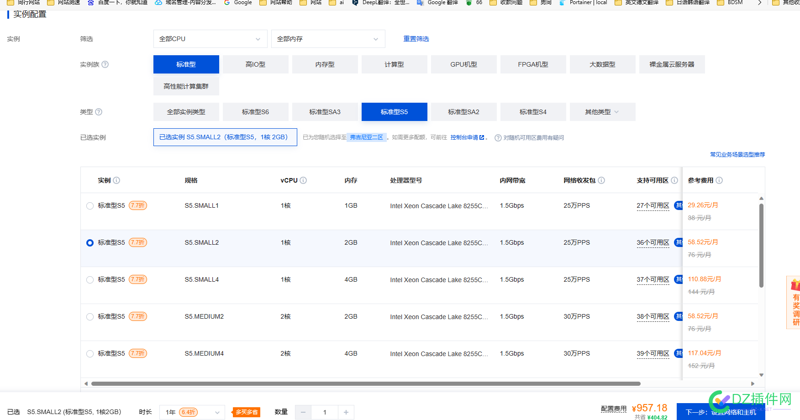Click horizontal scrollbar left arrow
Image resolution: width=800 pixels, height=420 pixels.
click(x=86, y=383)
